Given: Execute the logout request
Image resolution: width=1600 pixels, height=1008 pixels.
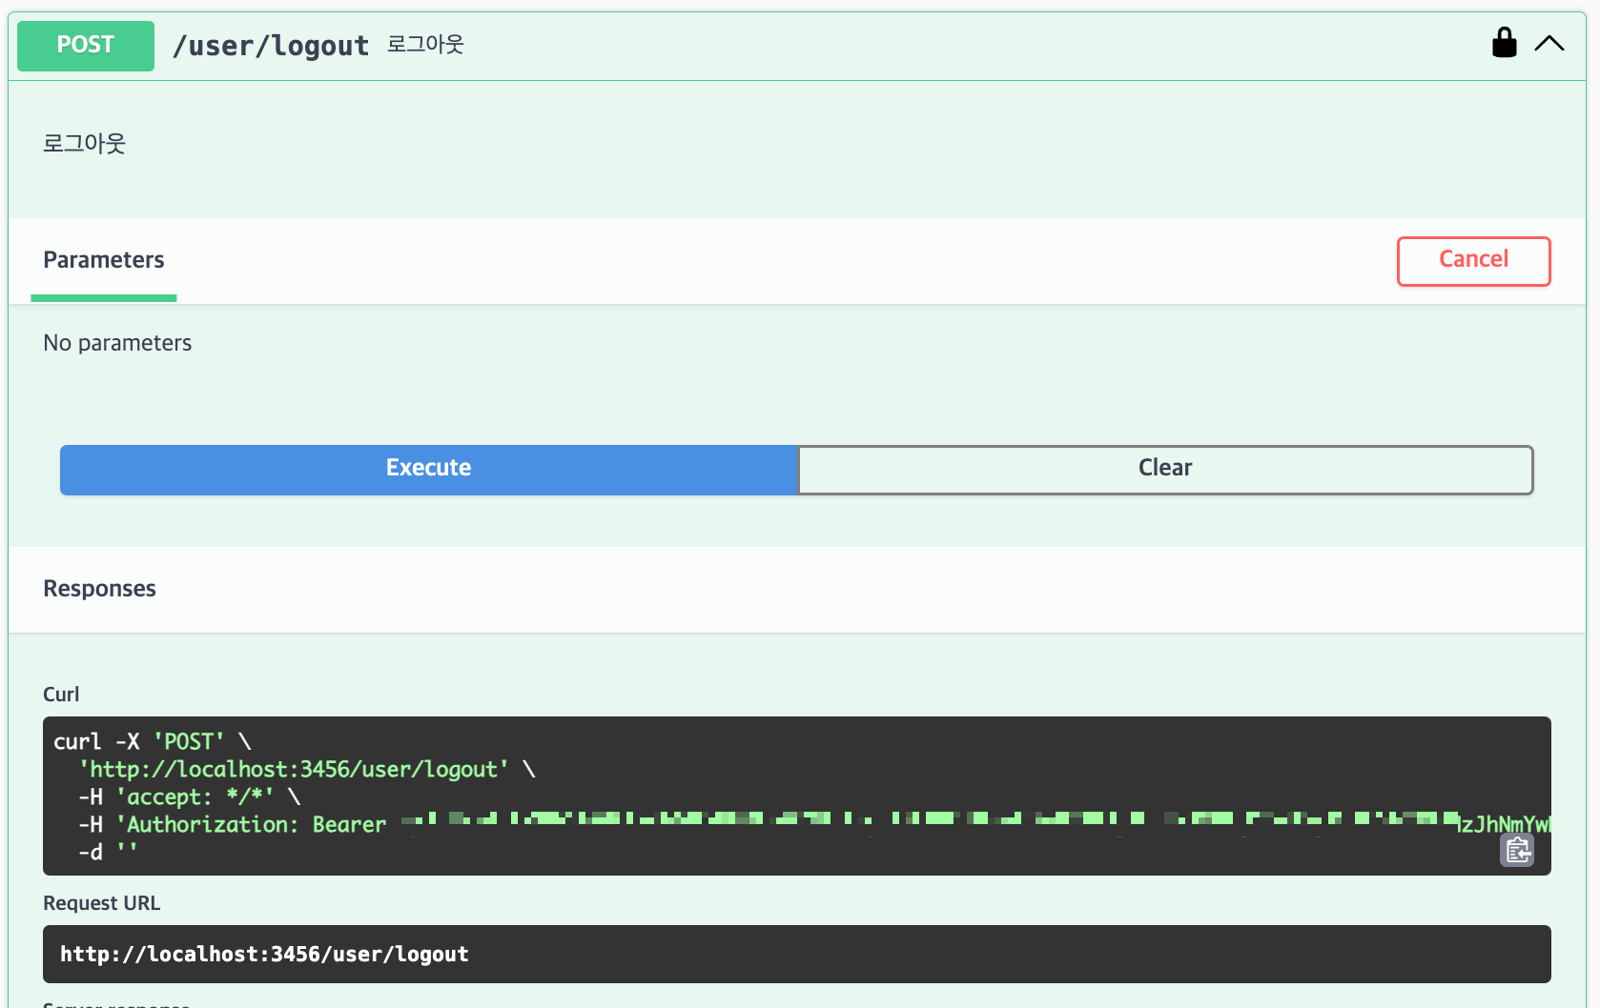Looking at the screenshot, I should (x=429, y=469).
